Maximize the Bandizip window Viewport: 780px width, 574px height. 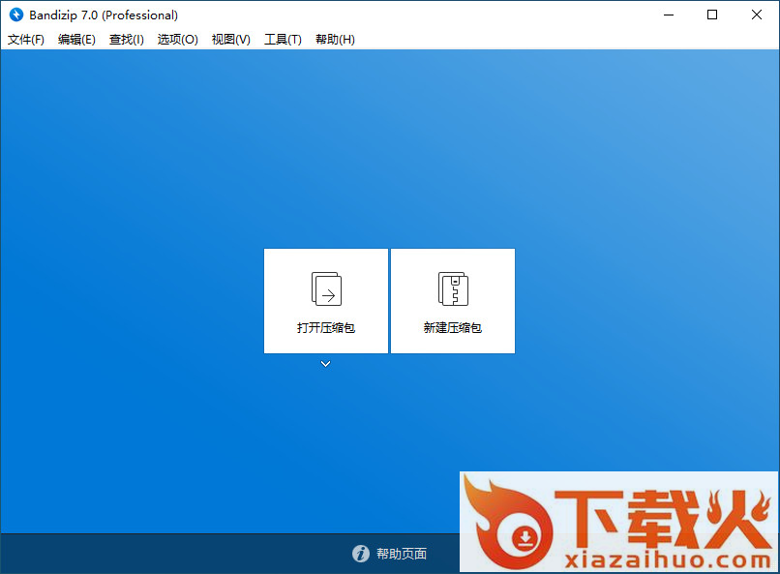tap(712, 15)
